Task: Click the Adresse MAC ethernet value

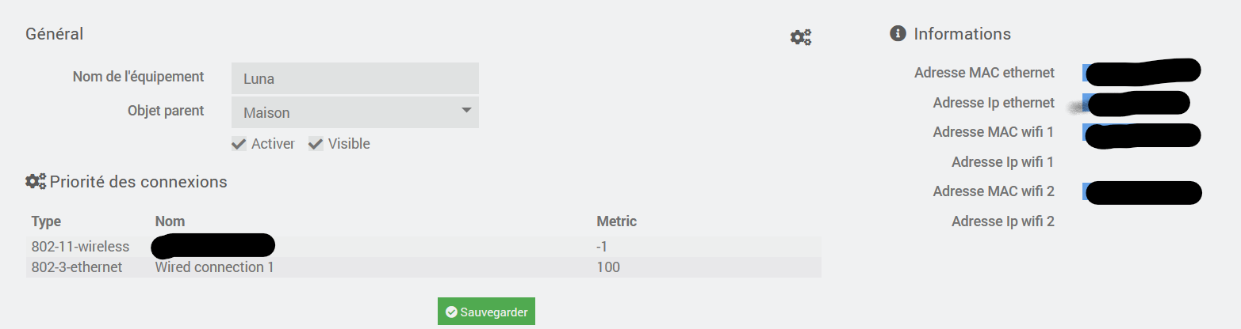Action: [x=1142, y=72]
